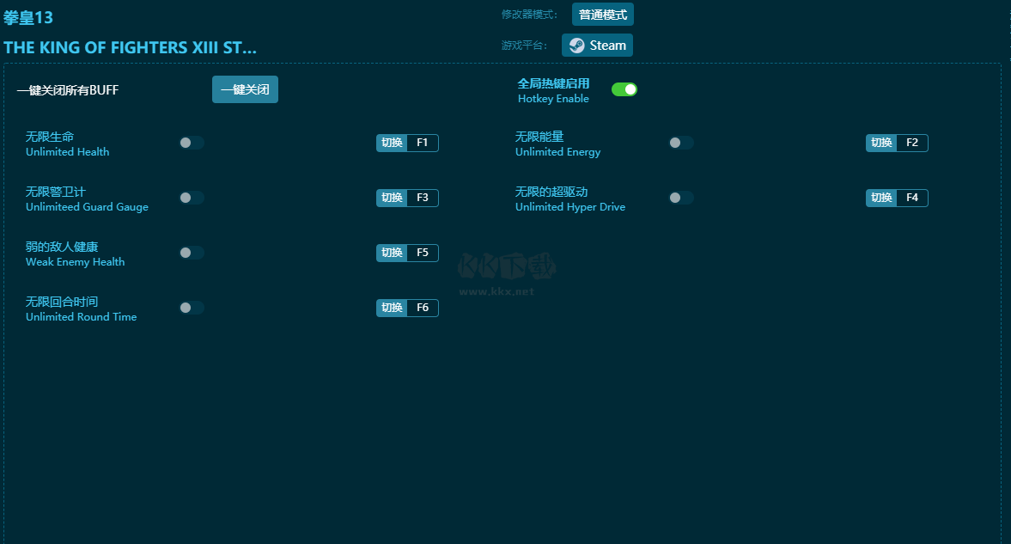Click THE KING OF FIGHTERS XIII title
The image size is (1011, 544).
[x=131, y=48]
